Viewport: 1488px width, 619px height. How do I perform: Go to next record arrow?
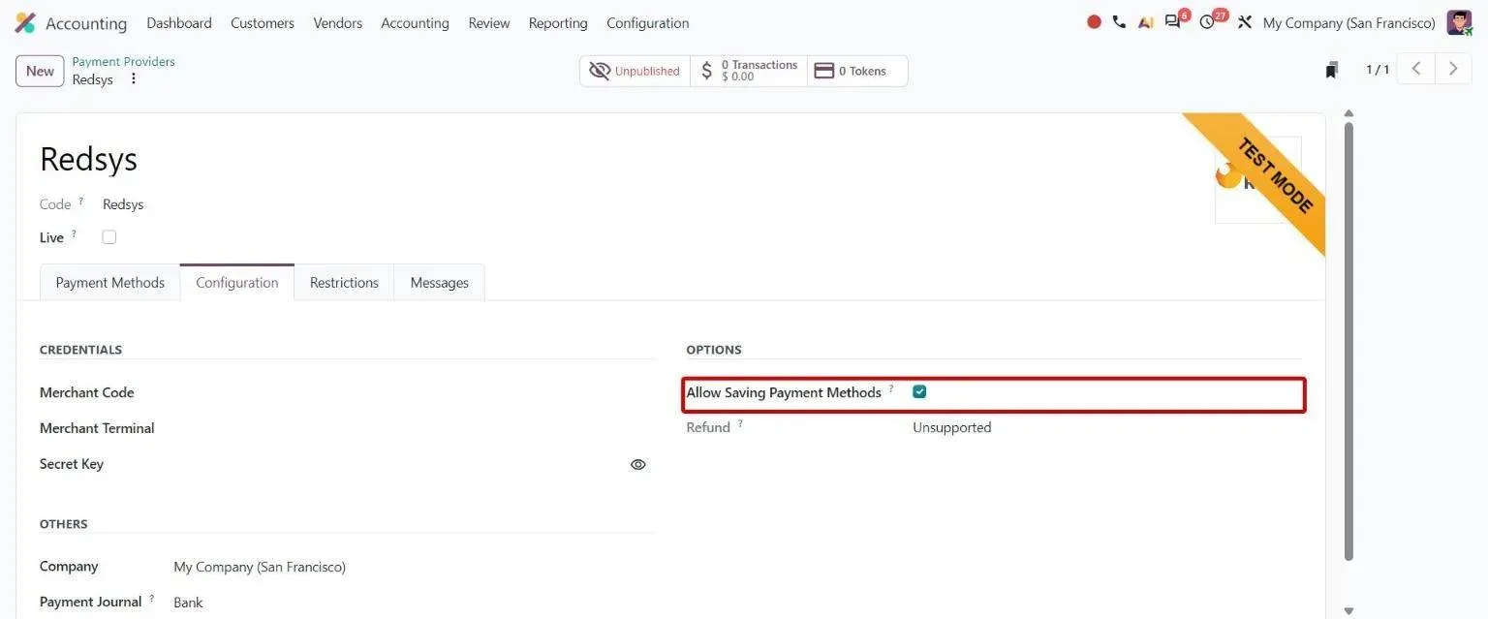tap(1453, 69)
